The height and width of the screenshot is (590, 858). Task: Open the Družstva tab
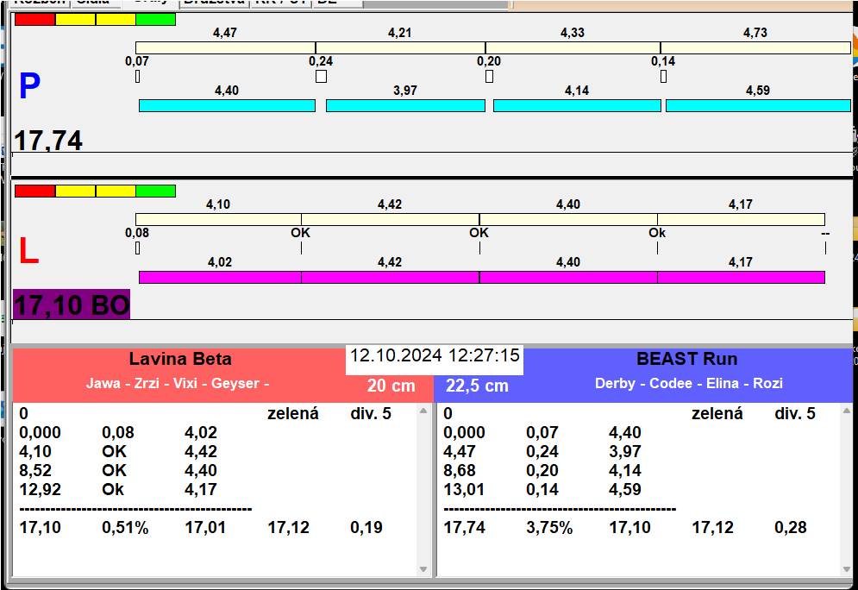pyautogui.click(x=214, y=3)
